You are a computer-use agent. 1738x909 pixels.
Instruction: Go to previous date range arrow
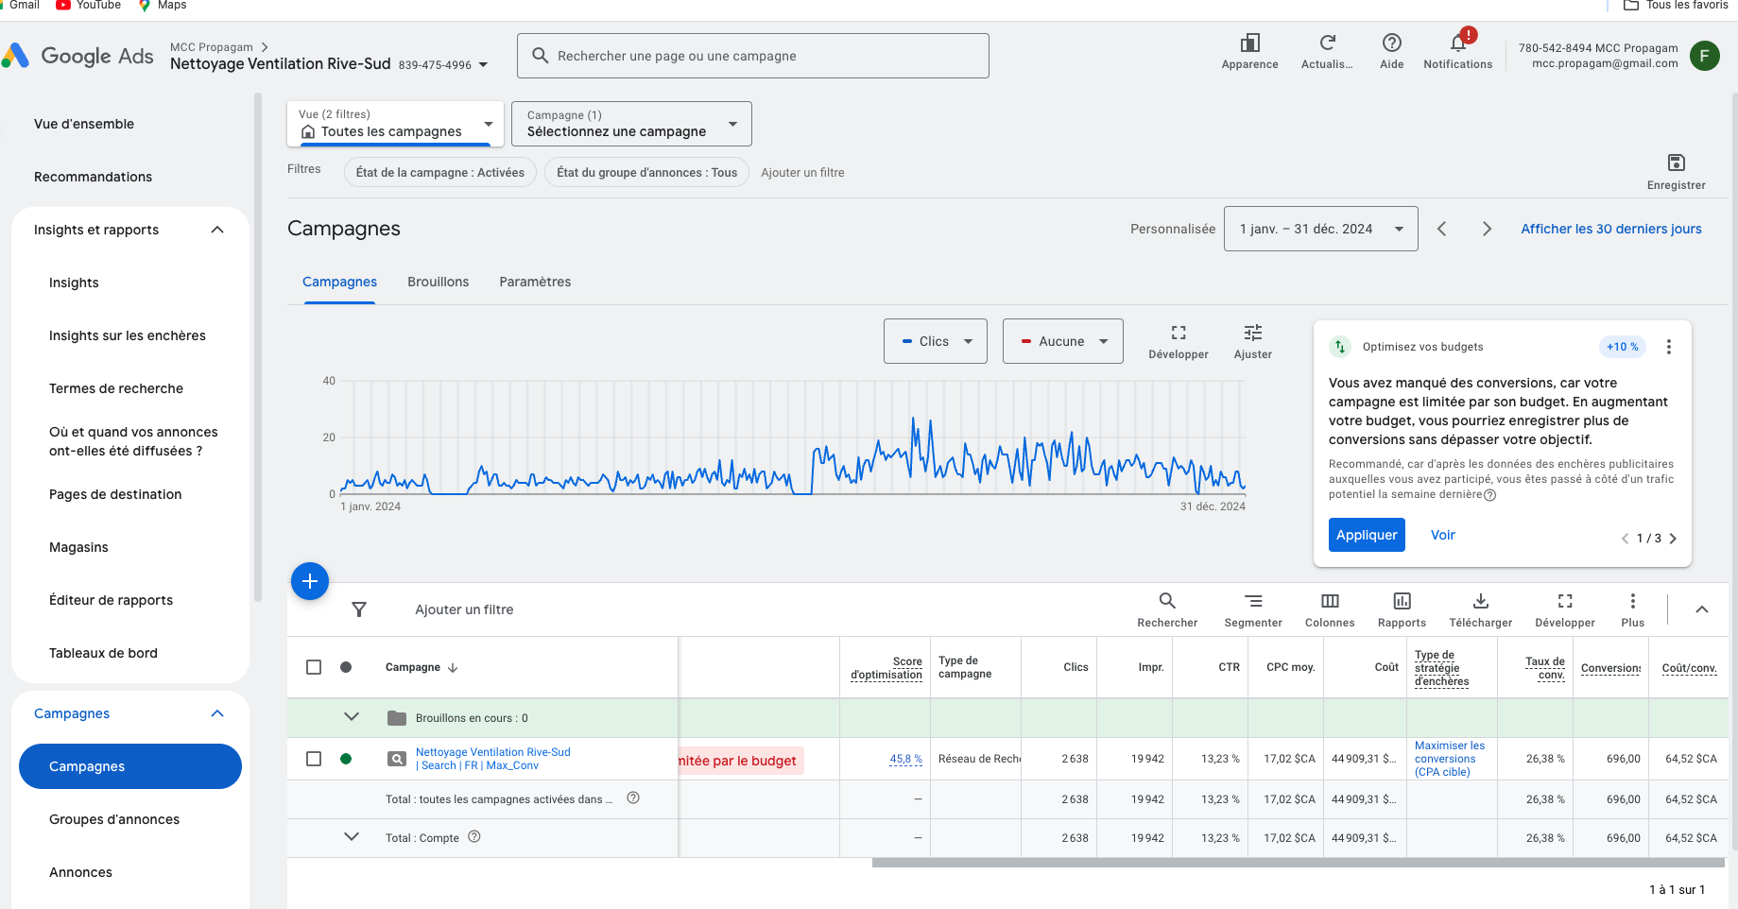1441,229
